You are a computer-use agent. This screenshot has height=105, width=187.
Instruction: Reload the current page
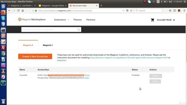pyautogui.click(x=18, y=10)
